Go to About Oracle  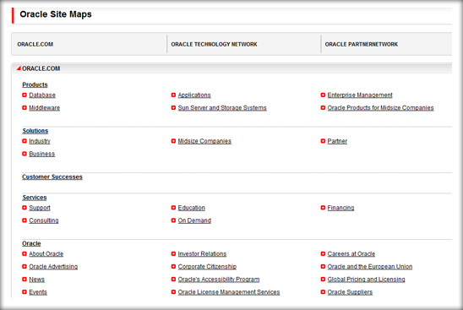[x=46, y=254]
